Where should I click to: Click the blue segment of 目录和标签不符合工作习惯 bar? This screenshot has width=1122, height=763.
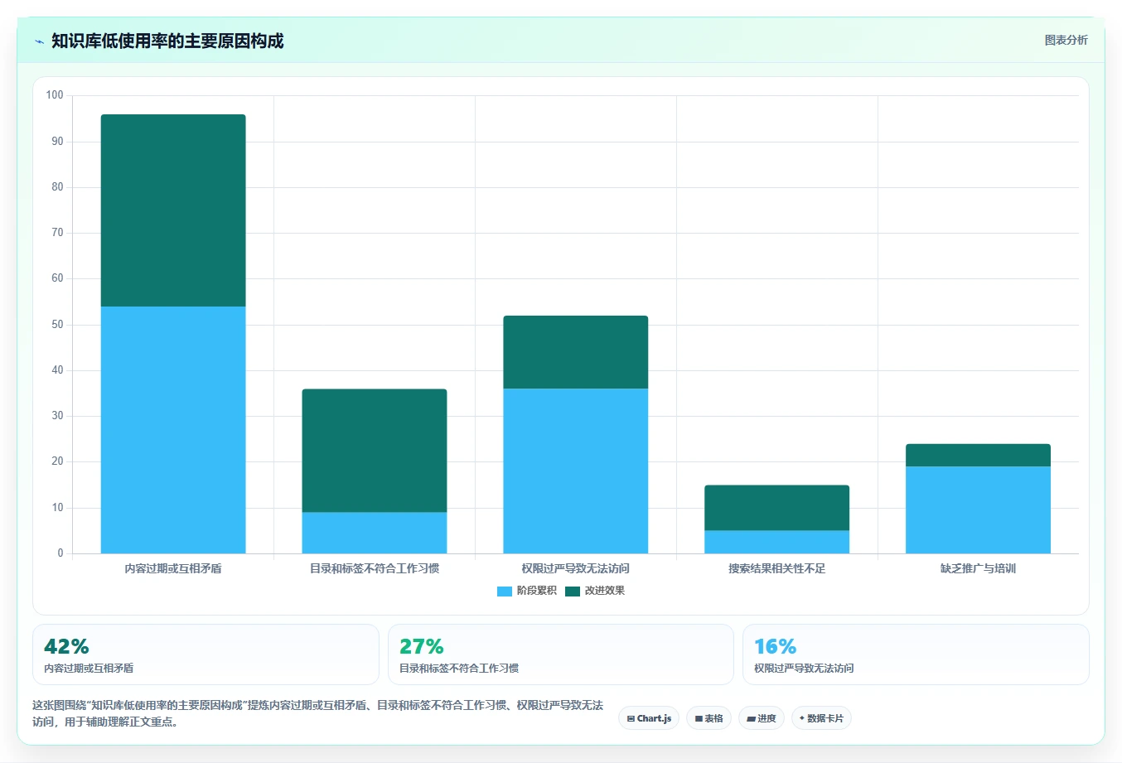click(x=375, y=533)
